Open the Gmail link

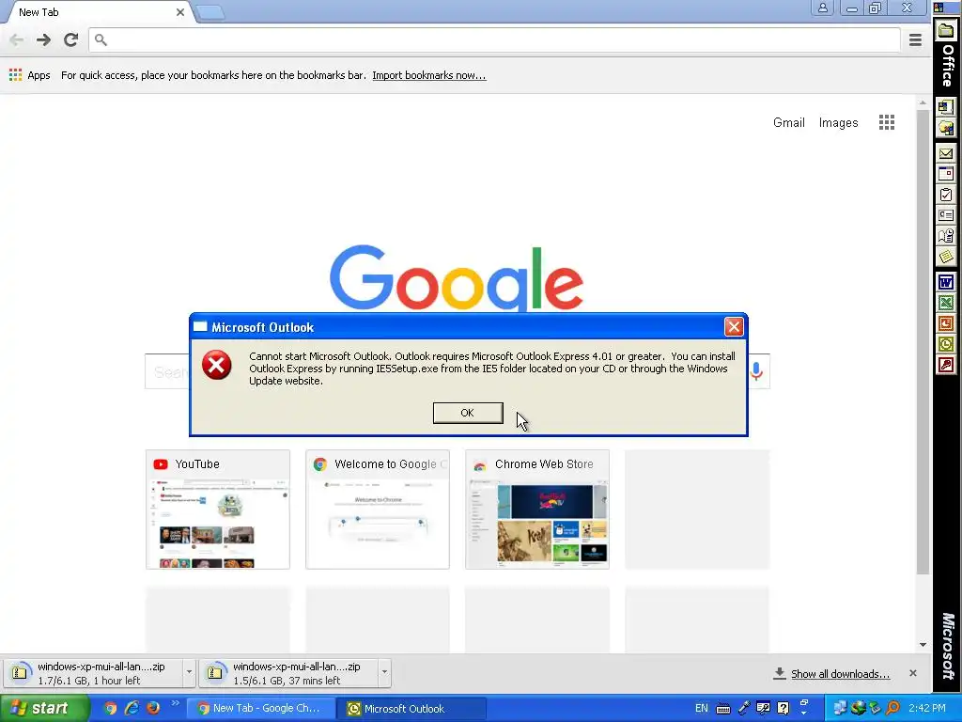(788, 122)
